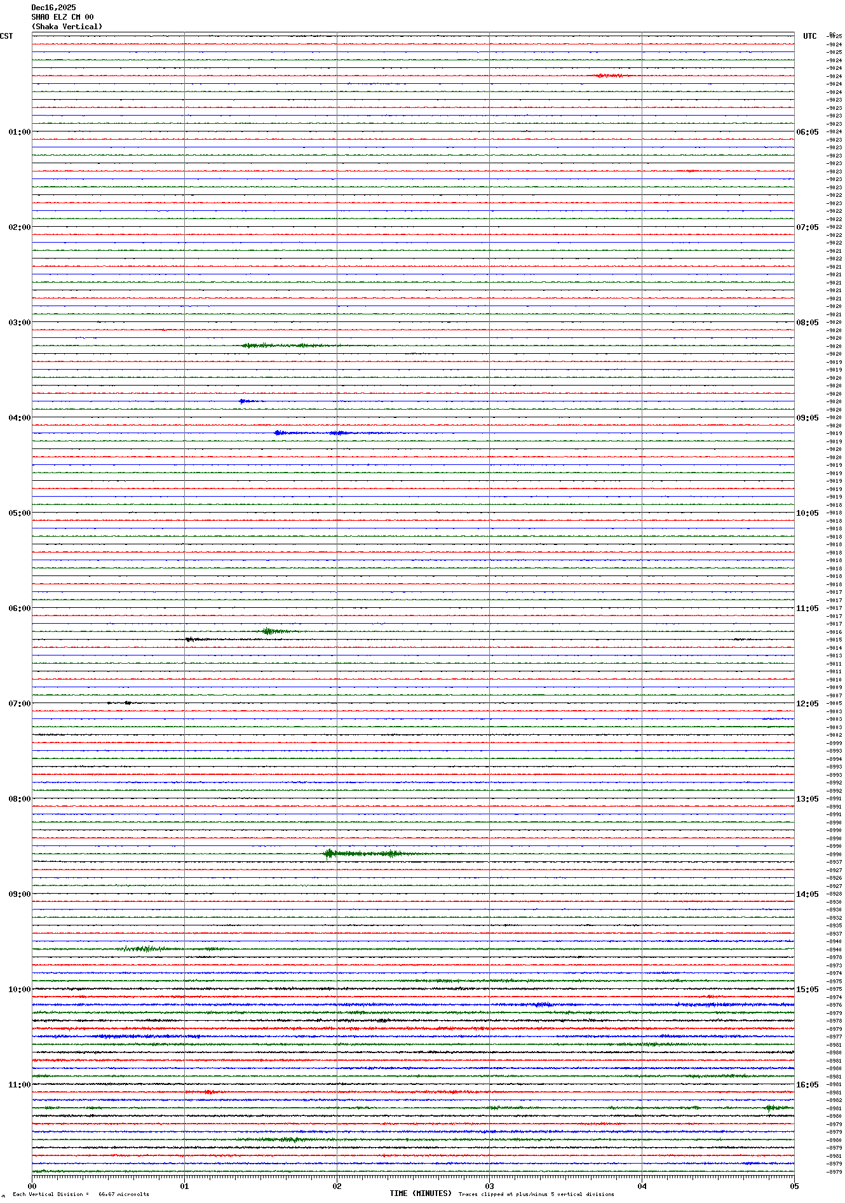Viewport: 845px width, 1203px height.
Task: Click the Each Vertical Division scale note
Action: pyautogui.click(x=81, y=1194)
